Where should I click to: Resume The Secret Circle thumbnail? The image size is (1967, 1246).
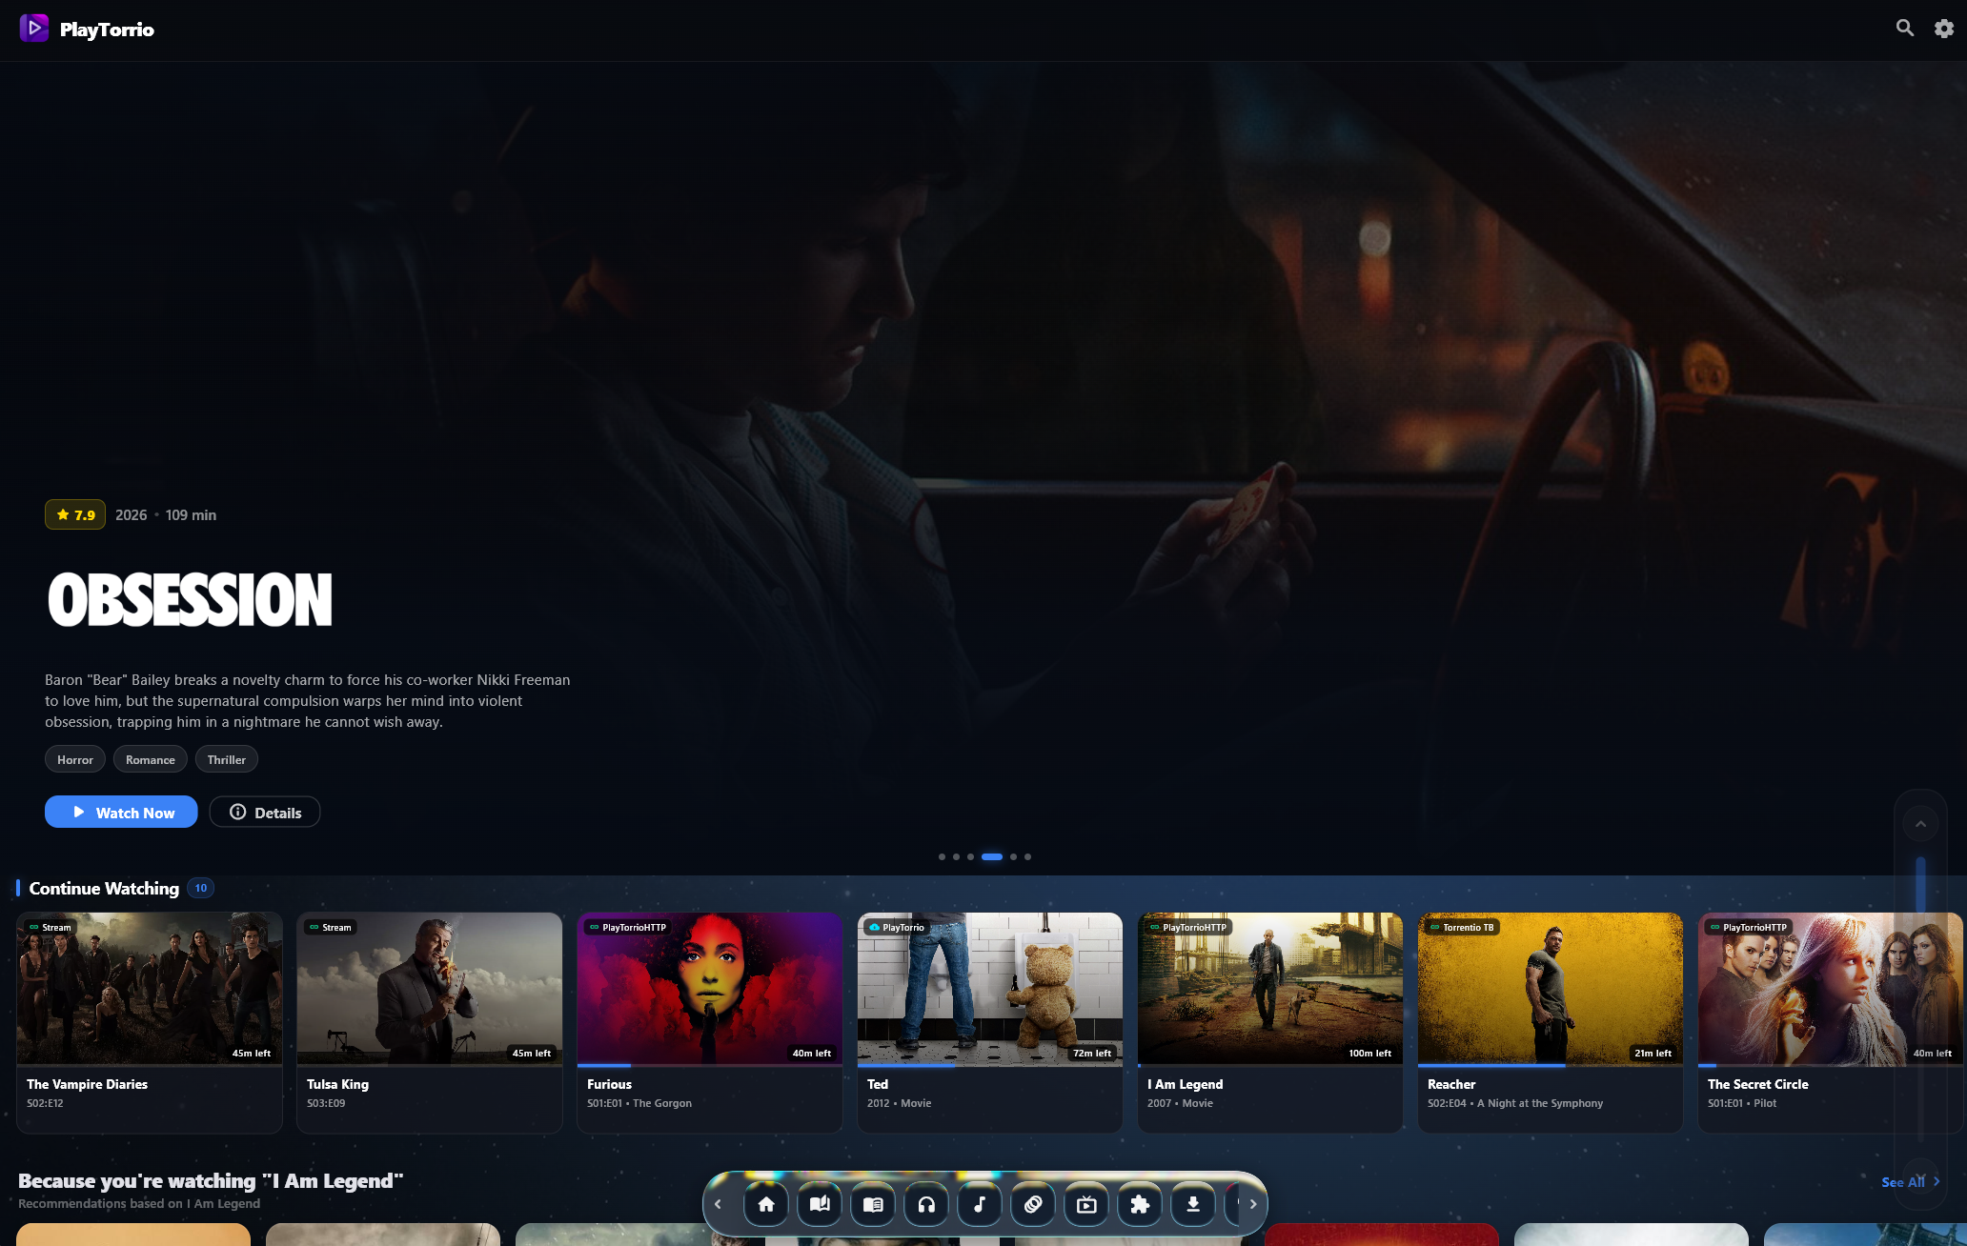point(1831,989)
